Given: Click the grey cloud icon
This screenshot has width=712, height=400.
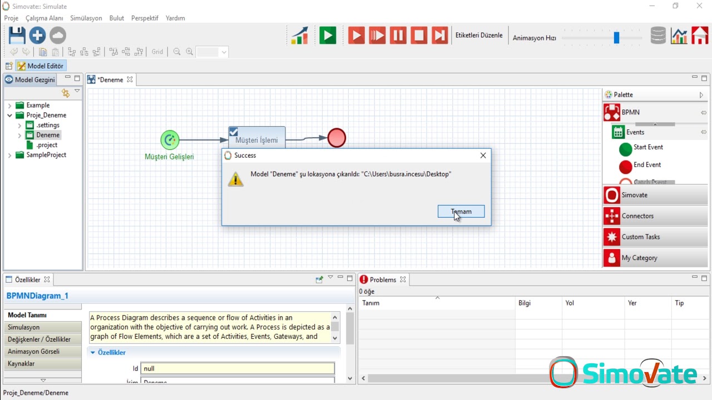Looking at the screenshot, I should pos(58,36).
